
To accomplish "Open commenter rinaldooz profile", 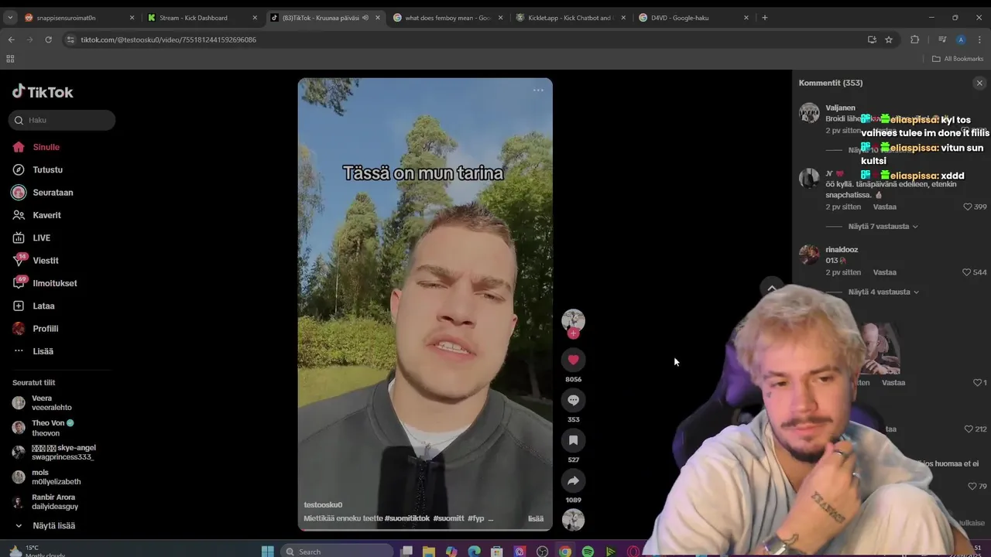I will click(842, 250).
